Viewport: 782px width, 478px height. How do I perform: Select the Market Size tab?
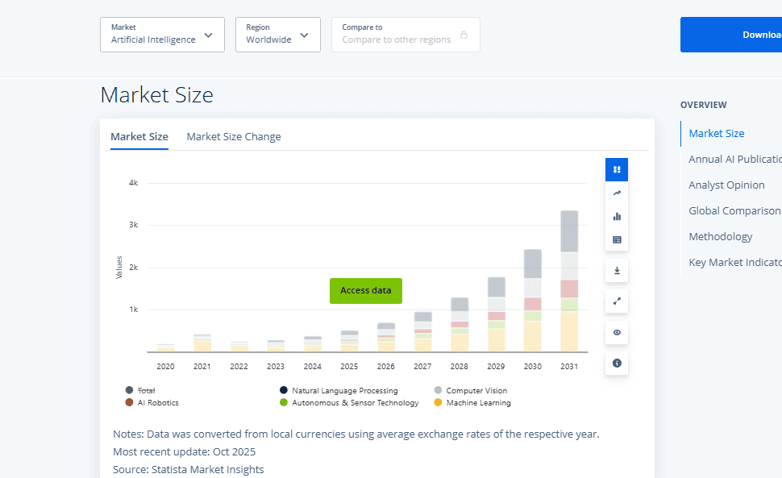click(x=139, y=137)
